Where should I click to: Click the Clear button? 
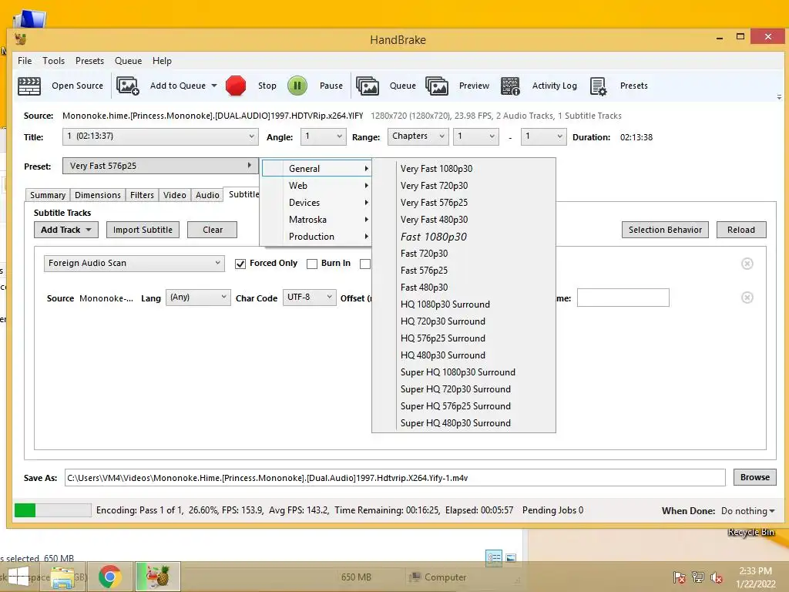click(x=213, y=230)
